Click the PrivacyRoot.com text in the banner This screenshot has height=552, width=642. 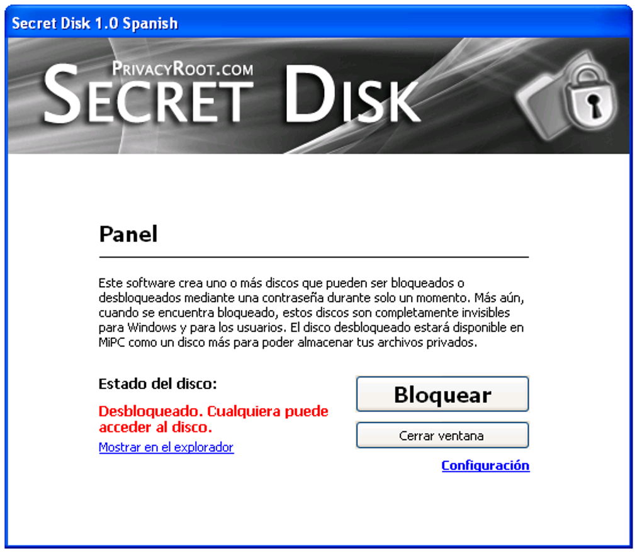(x=183, y=69)
